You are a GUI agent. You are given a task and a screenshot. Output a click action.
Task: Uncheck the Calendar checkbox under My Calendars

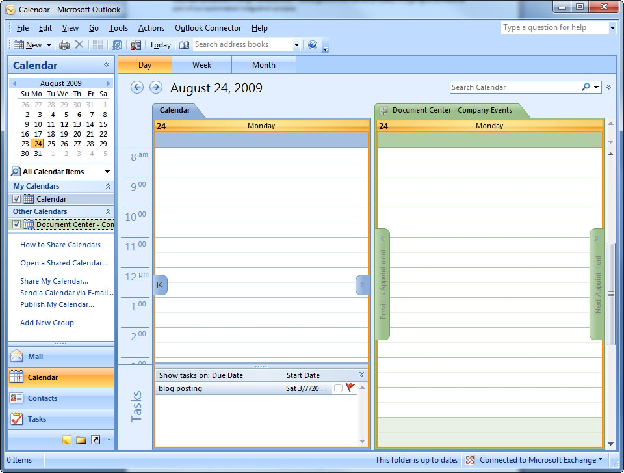[16, 199]
